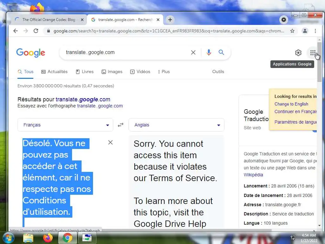This screenshot has width=325, height=244.
Task: Clear the search box with the X icon
Action: tap(193, 52)
